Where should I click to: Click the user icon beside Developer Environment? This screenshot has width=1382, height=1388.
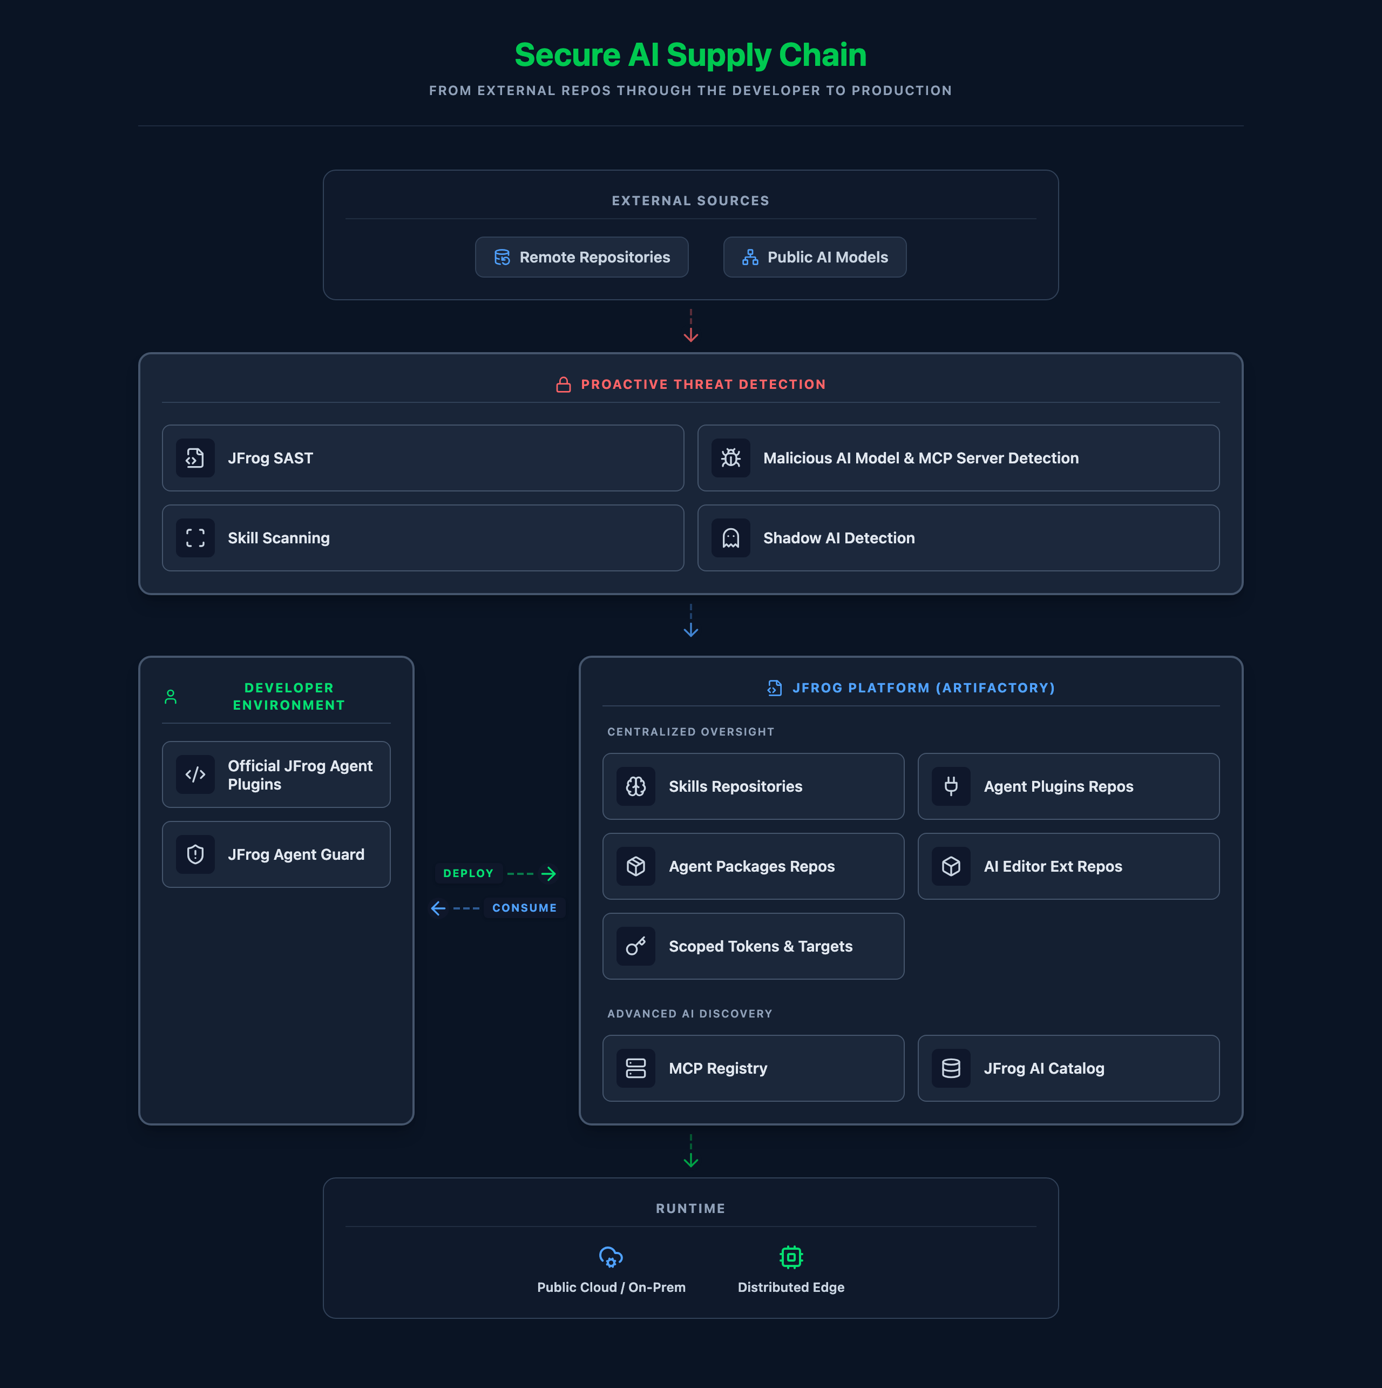[x=171, y=697]
